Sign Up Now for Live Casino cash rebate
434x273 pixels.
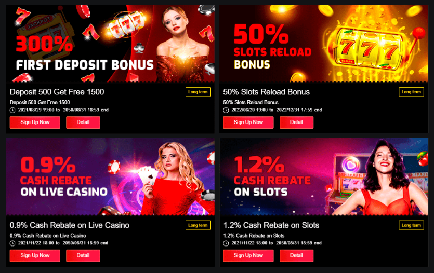point(35,255)
